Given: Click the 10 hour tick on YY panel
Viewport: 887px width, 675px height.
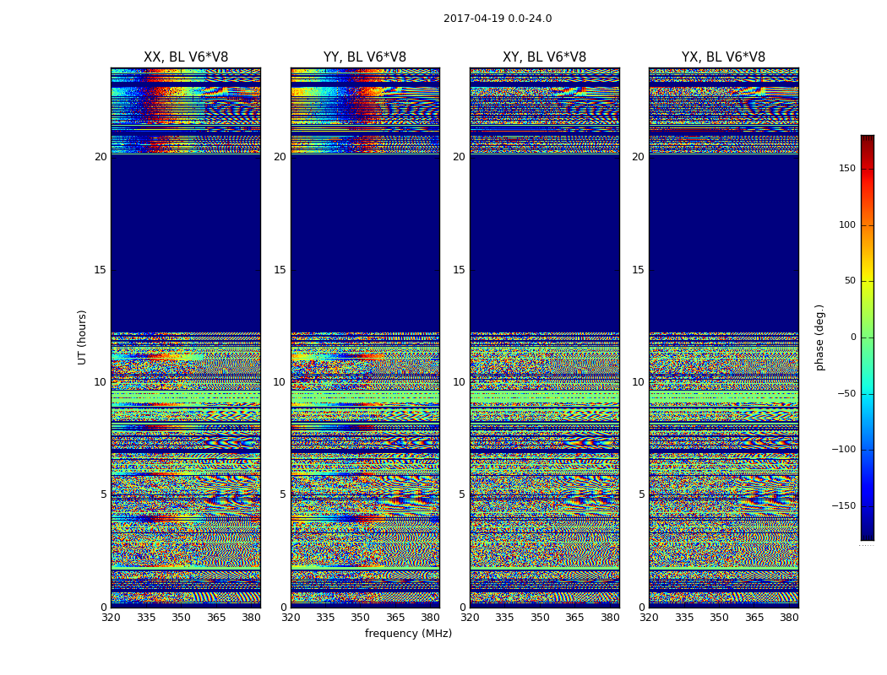Looking at the screenshot, I should pos(280,382).
